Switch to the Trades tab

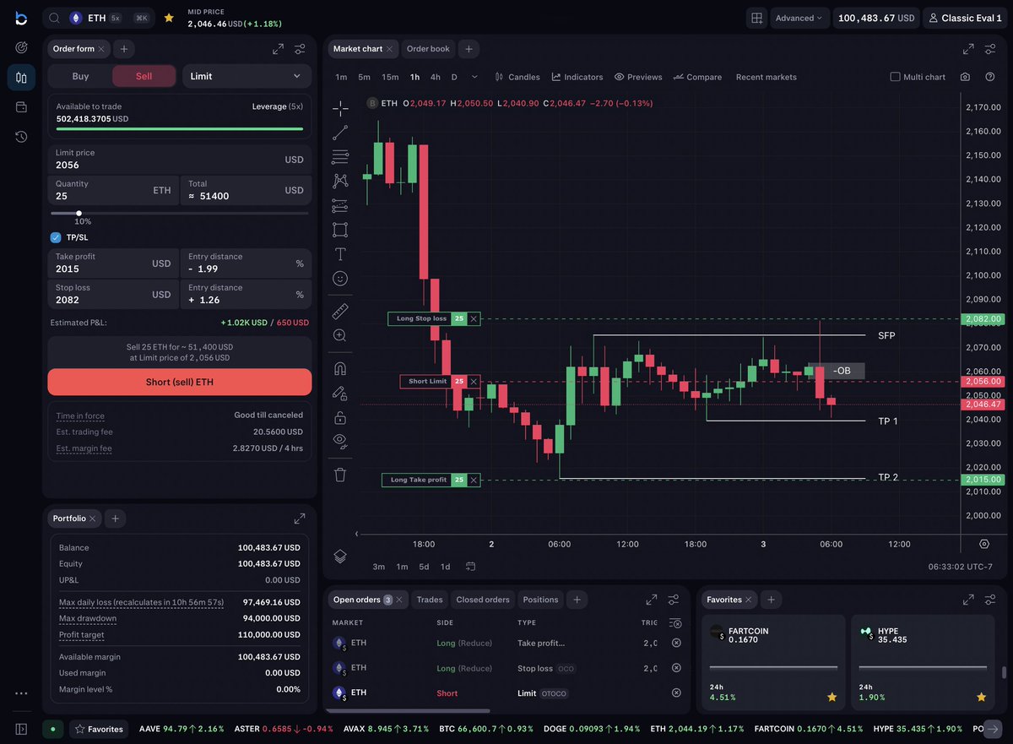pyautogui.click(x=430, y=600)
